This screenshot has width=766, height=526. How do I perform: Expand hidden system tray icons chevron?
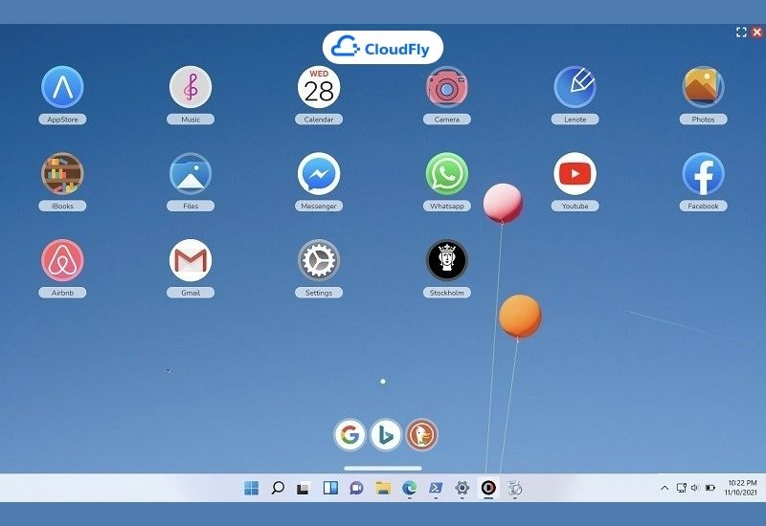point(665,488)
